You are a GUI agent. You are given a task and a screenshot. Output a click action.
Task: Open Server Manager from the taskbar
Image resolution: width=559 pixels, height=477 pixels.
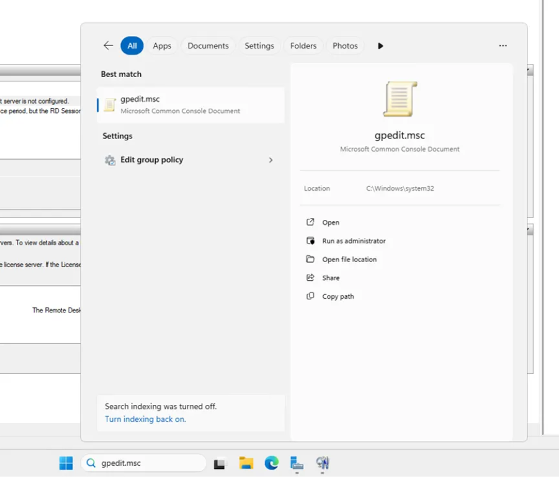pos(297,463)
